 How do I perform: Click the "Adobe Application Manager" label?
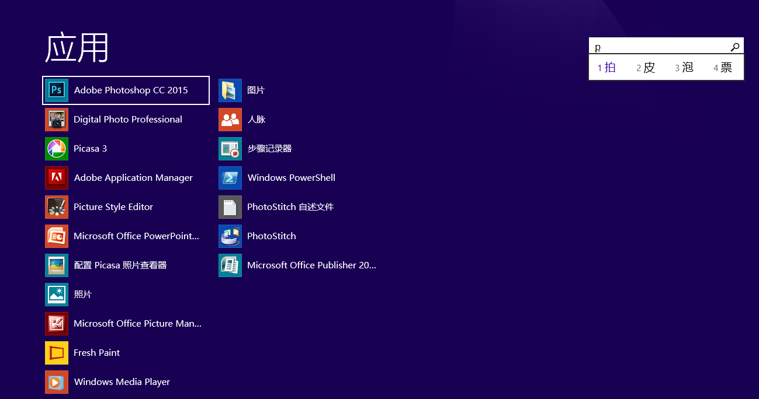click(133, 178)
